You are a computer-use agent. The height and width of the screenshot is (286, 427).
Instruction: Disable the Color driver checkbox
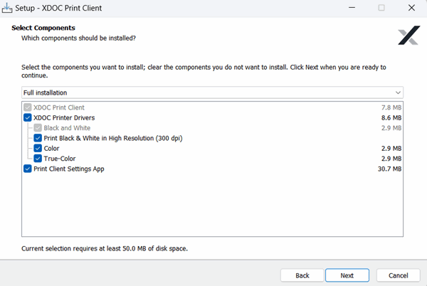coord(38,148)
